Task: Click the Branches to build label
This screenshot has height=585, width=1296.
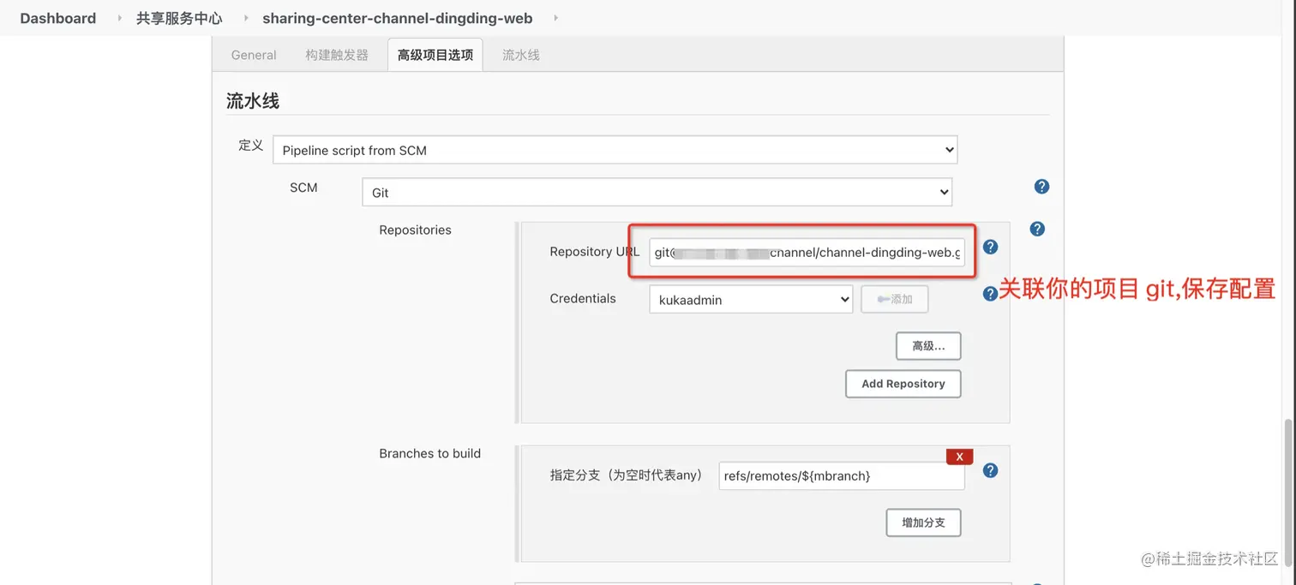Action: [429, 453]
